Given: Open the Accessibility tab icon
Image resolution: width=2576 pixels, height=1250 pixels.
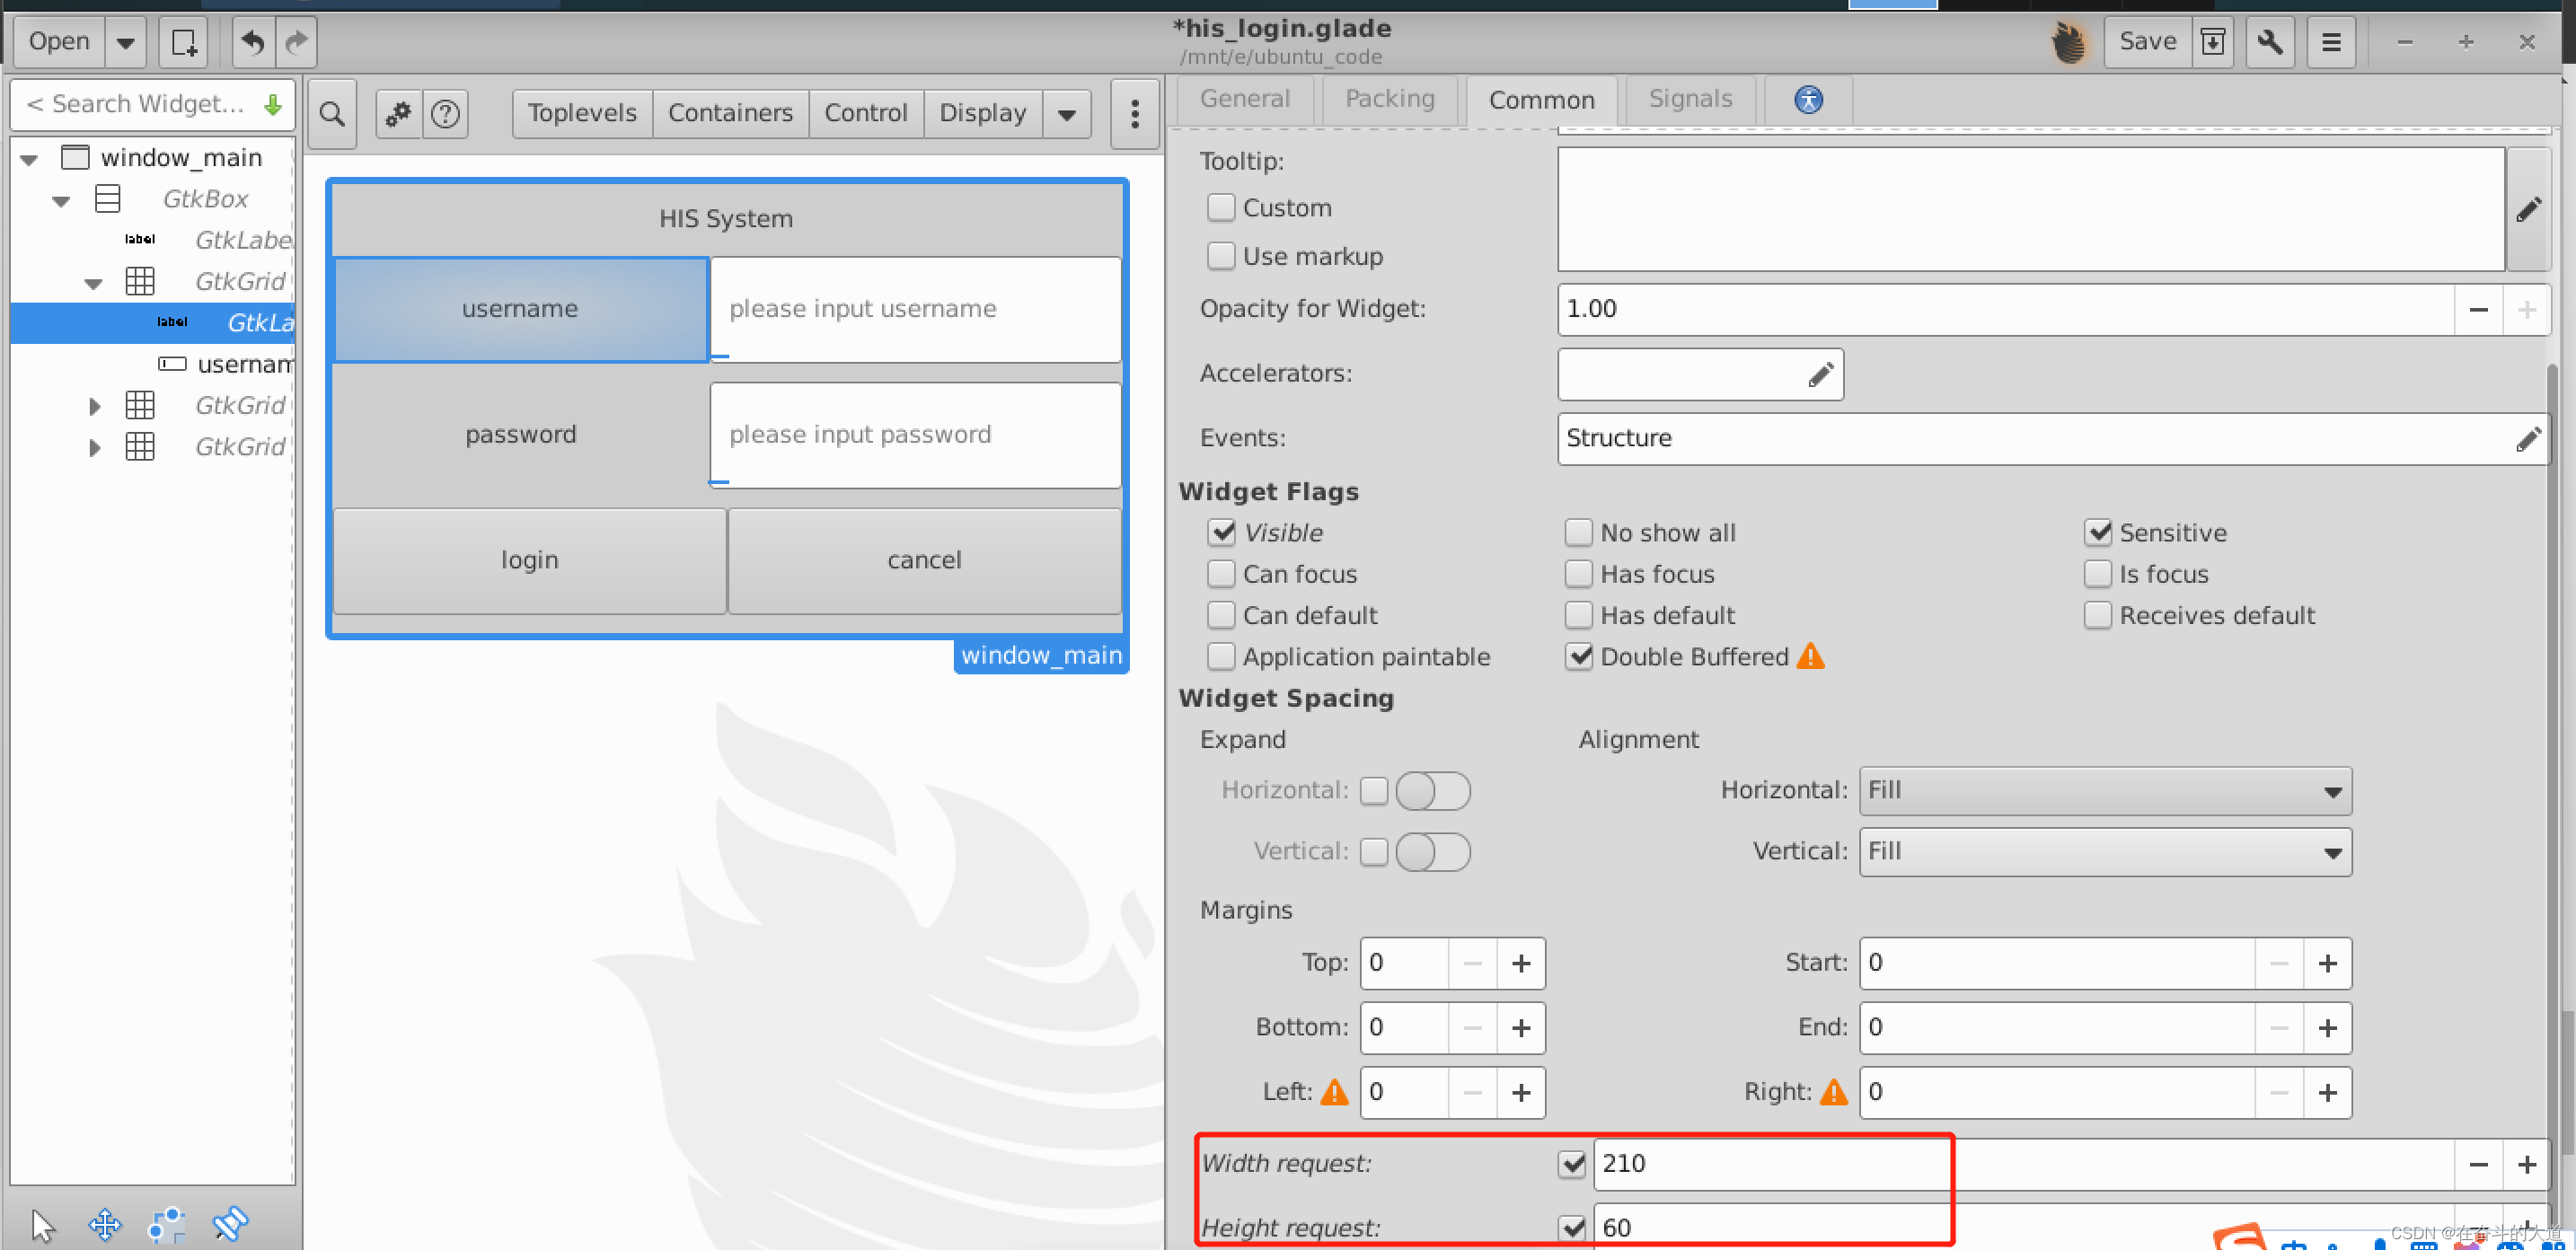Looking at the screenshot, I should tap(1807, 99).
